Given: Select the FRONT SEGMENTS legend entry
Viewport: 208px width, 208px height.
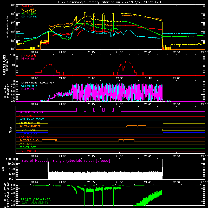Looking at the screenshot, I should pyautogui.click(x=36, y=200).
